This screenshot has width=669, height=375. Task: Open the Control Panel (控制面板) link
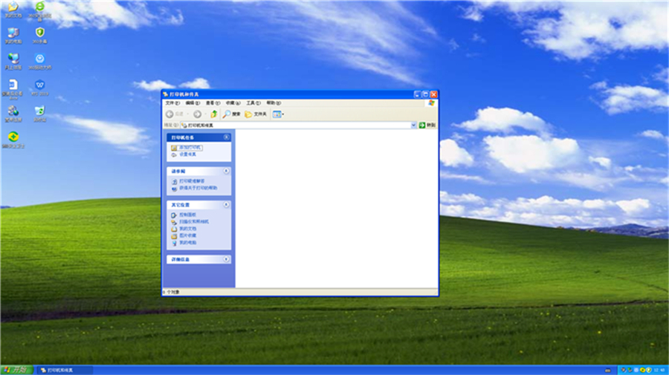pos(188,215)
